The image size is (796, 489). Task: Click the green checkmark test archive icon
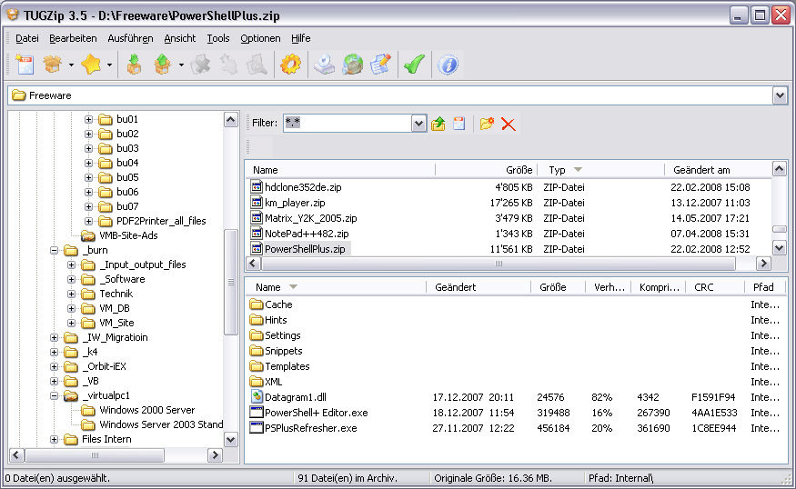(414, 65)
